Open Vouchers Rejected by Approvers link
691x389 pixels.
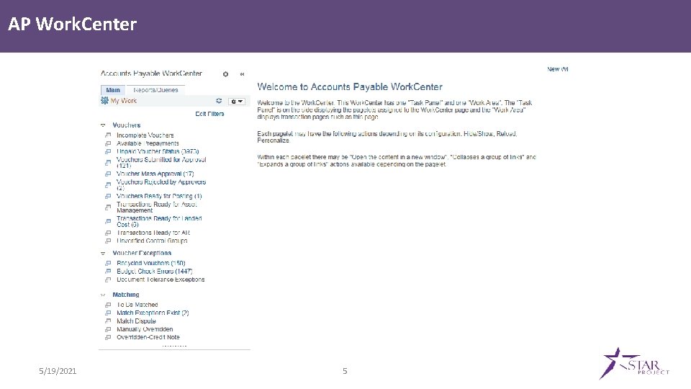[x=161, y=185]
